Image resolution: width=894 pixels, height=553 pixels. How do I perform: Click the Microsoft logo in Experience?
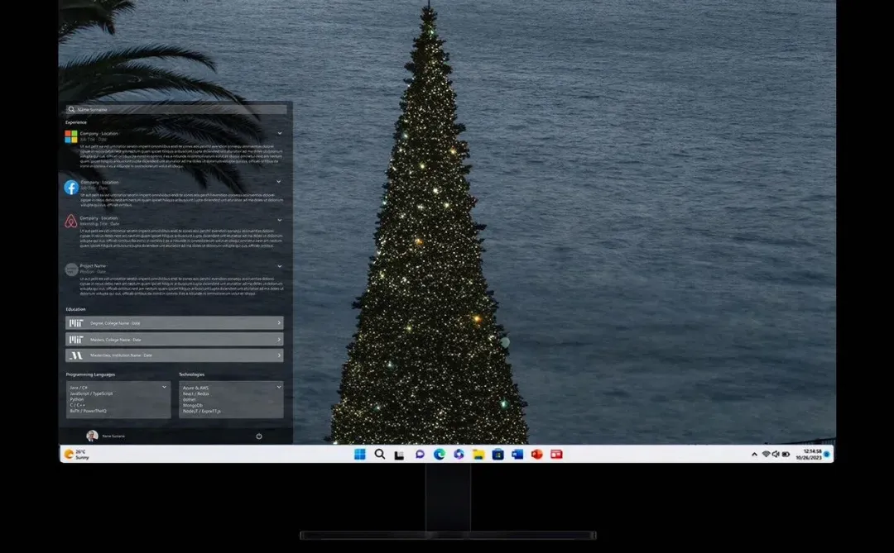click(x=70, y=136)
